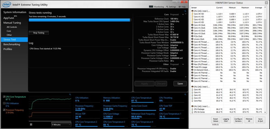
Task: Click thermometer icon for CPU IA Cores
Action: pos(192,112)
